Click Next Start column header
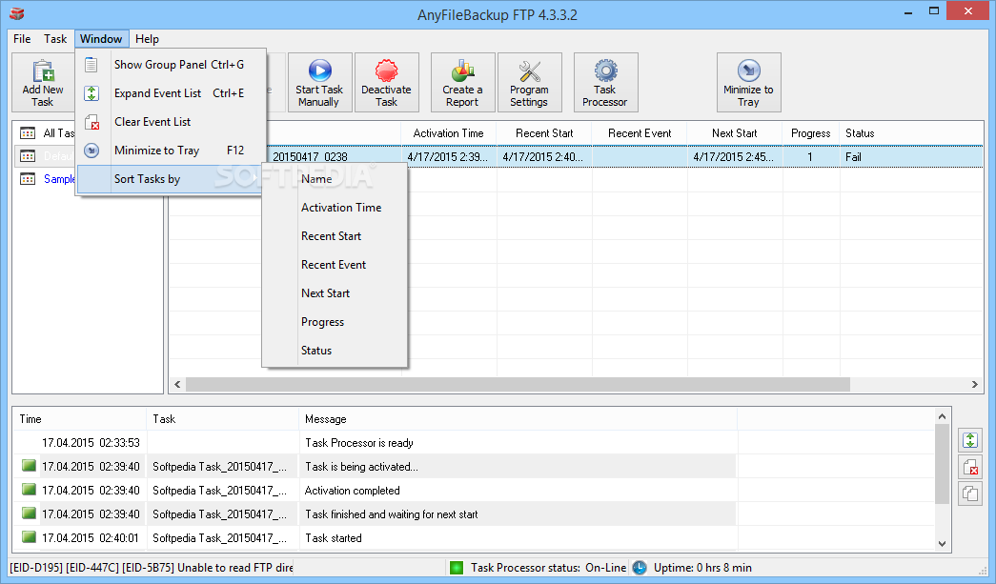This screenshot has height=584, width=996. tap(735, 133)
